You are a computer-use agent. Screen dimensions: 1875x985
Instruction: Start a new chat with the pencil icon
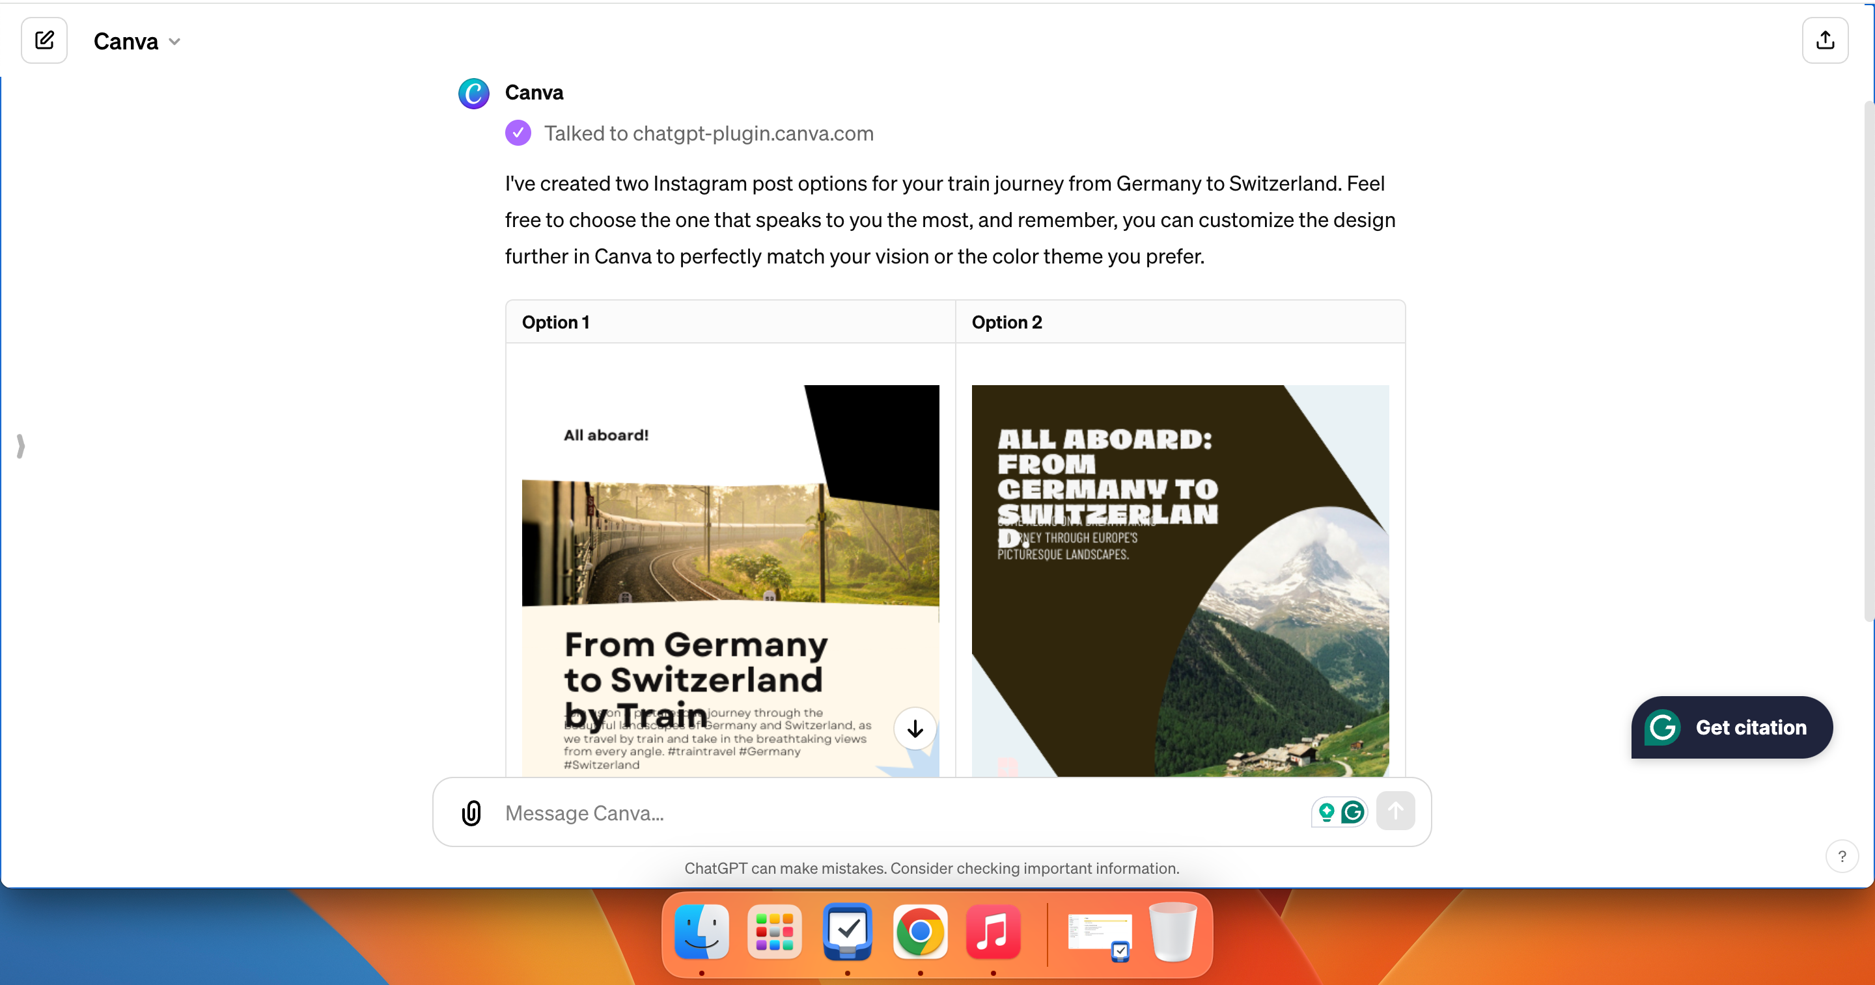[x=44, y=40]
